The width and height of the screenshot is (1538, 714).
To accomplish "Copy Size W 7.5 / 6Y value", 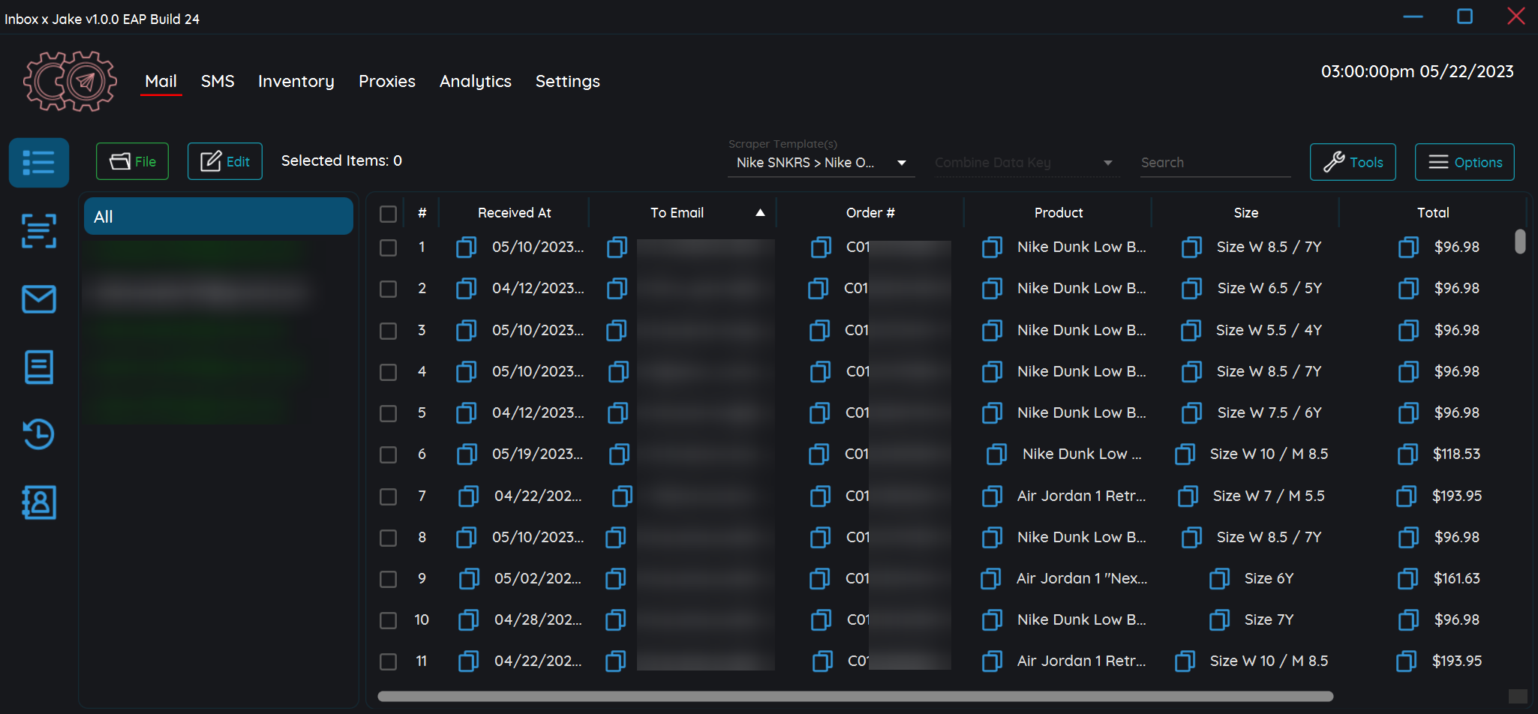I will pyautogui.click(x=1191, y=412).
